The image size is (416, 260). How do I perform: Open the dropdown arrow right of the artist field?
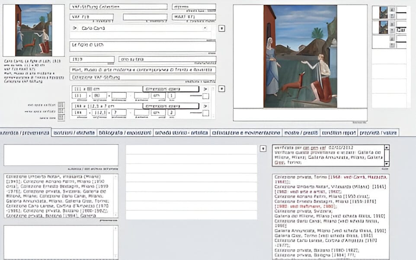205,28
